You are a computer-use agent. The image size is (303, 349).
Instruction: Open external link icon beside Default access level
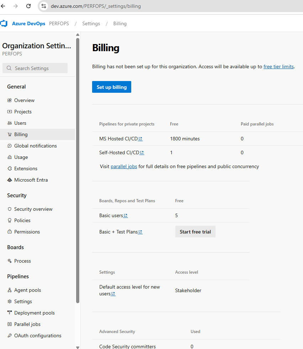(x=113, y=294)
